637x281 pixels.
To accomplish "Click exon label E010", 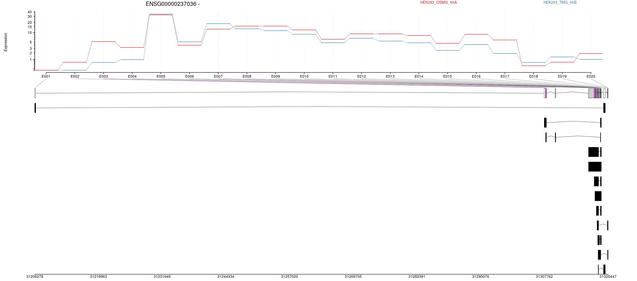I will point(304,76).
